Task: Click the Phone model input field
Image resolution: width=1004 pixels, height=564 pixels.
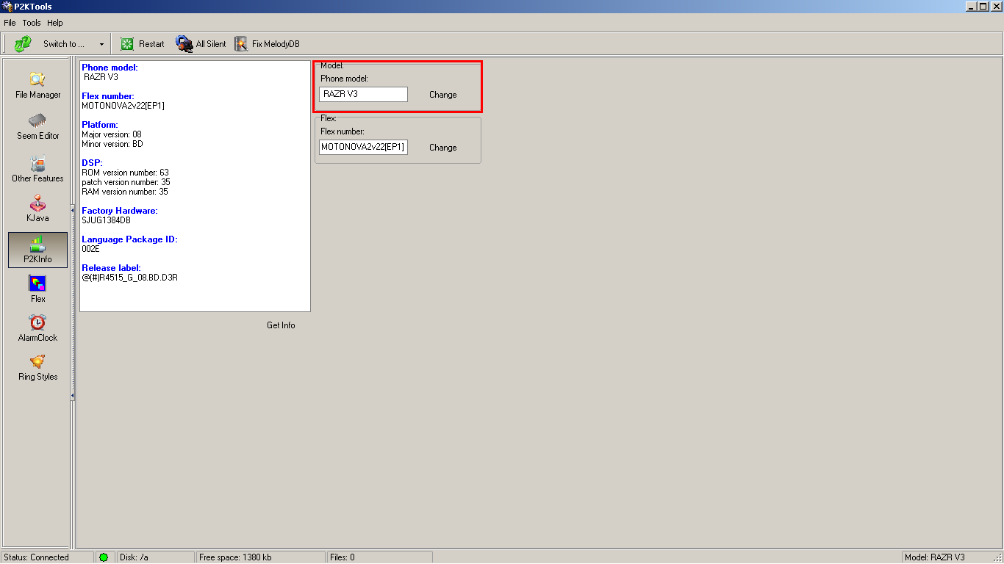Action: pyautogui.click(x=363, y=94)
